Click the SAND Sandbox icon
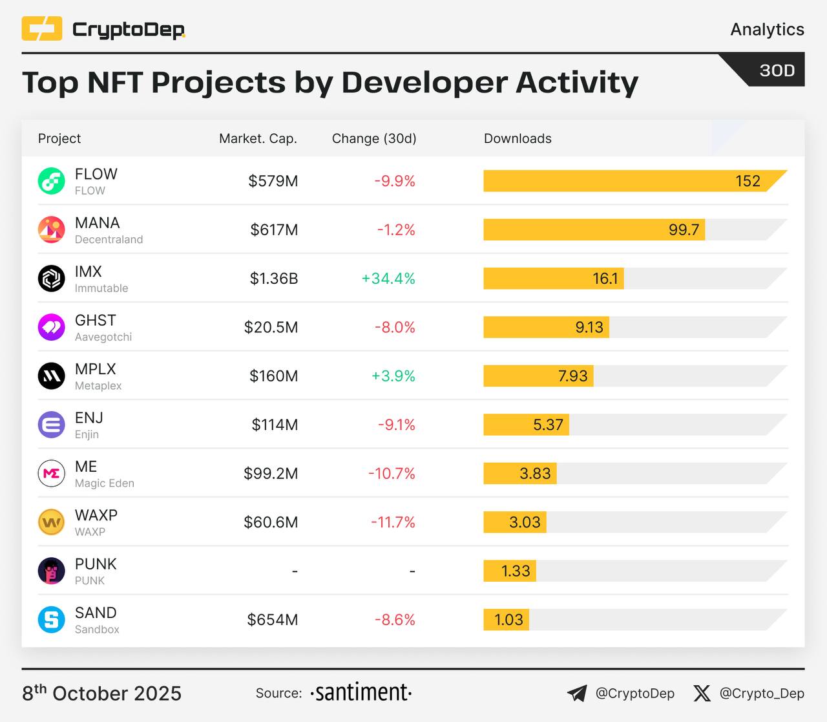The width and height of the screenshot is (827, 722). tap(51, 620)
